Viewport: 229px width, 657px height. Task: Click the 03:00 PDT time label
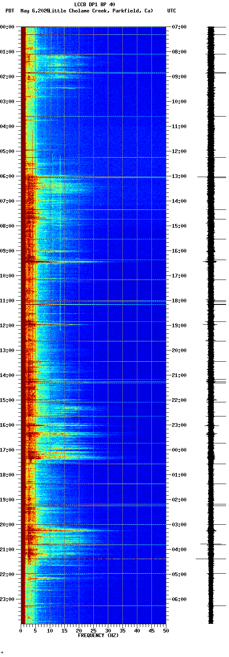[x=7, y=102]
